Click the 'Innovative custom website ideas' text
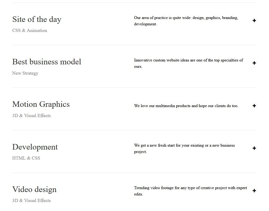The height and width of the screenshot is (211, 269). tap(188, 63)
